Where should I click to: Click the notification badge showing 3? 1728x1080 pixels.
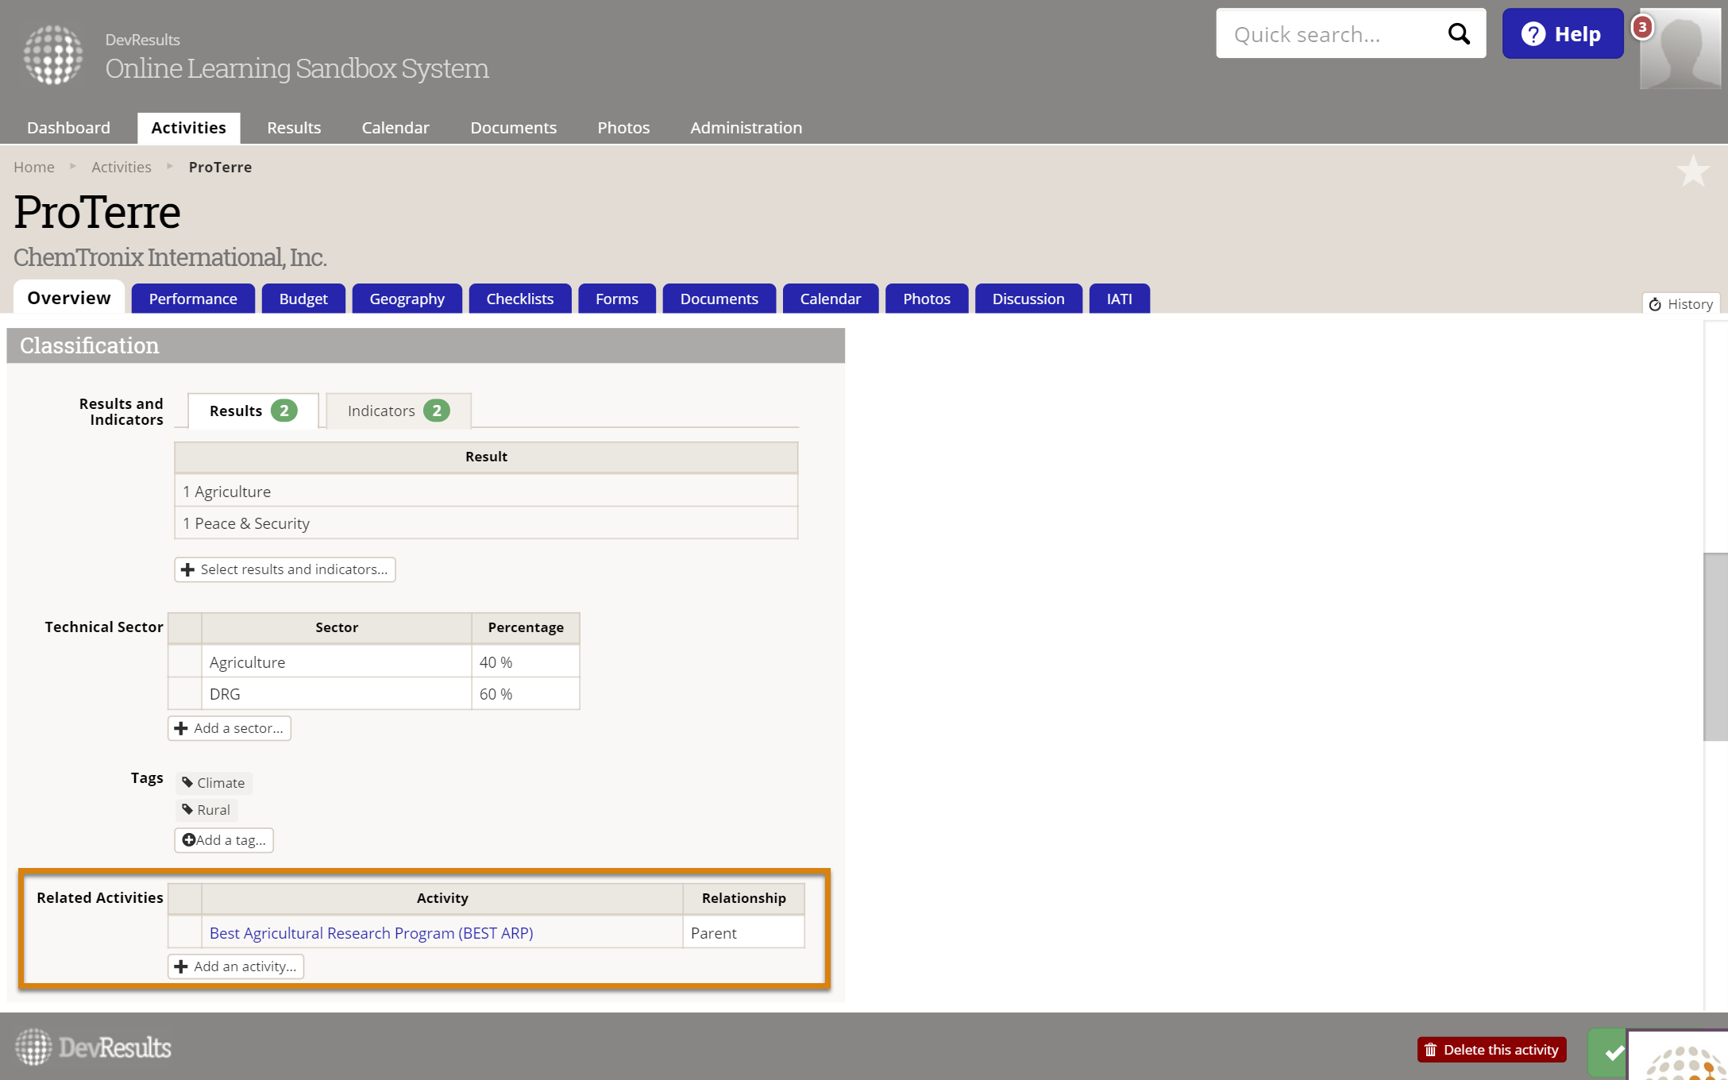1642,27
